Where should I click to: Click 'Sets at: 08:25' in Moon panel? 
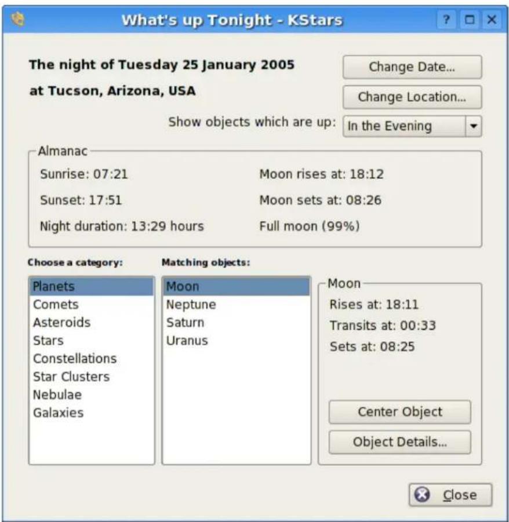tap(372, 346)
